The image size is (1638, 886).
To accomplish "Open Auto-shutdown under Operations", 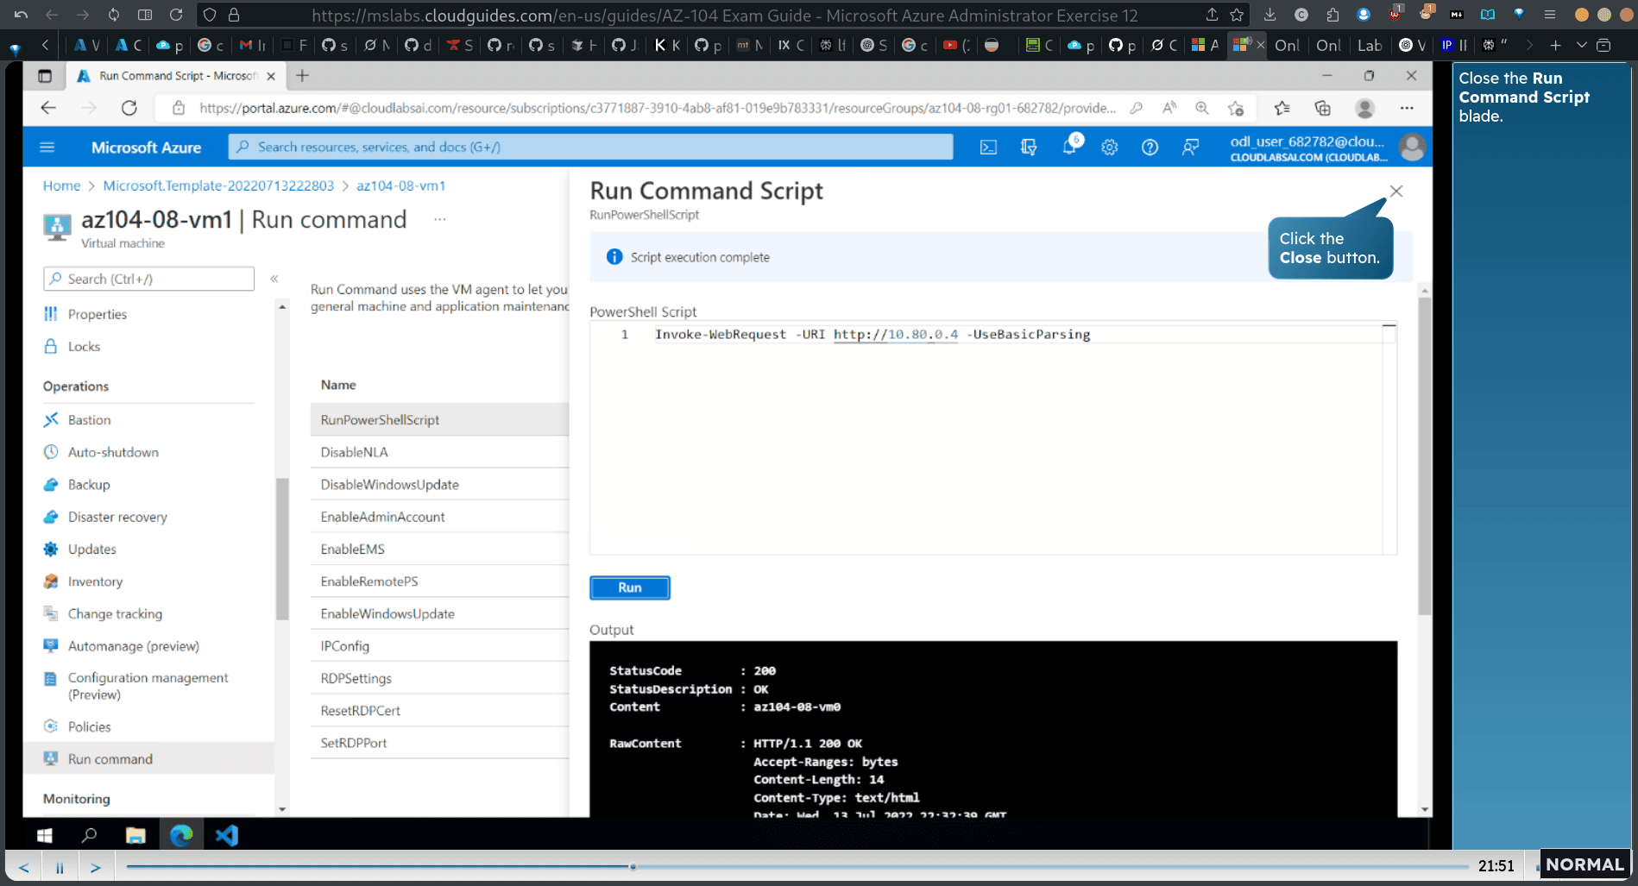I will pyautogui.click(x=113, y=452).
